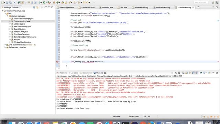Click the Remove Launch X icon in Console
Screen dimensions: 220x124
coord(176,73)
